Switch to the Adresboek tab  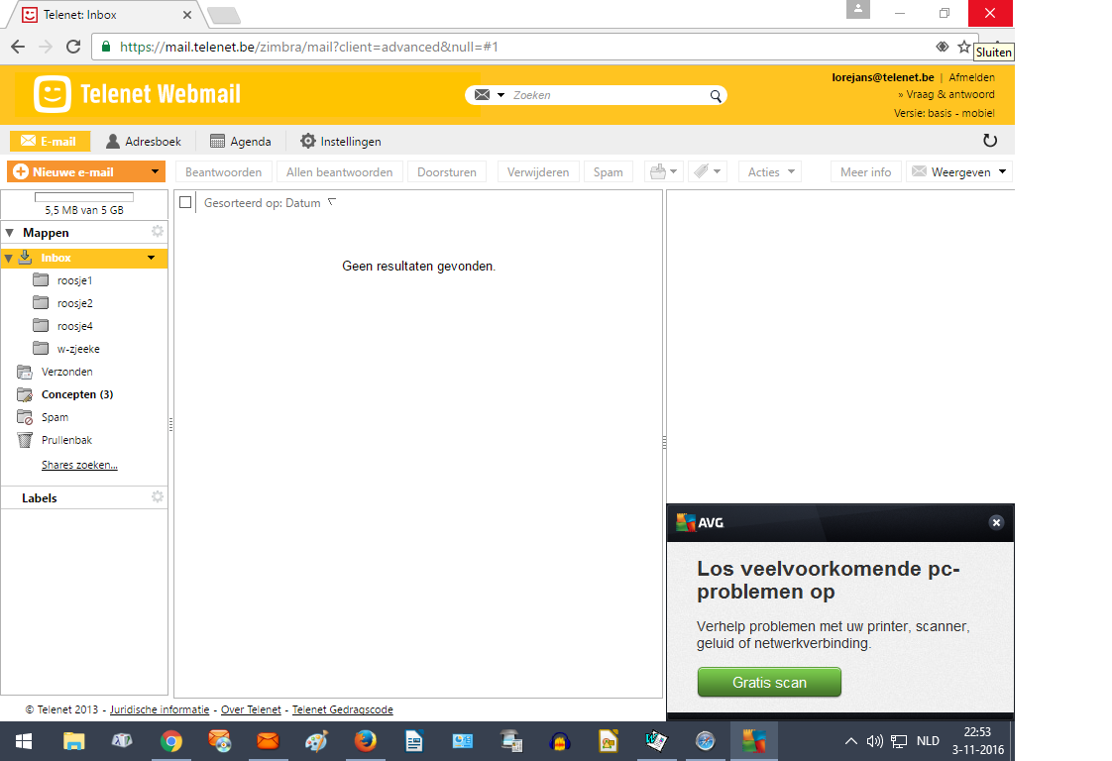point(144,141)
